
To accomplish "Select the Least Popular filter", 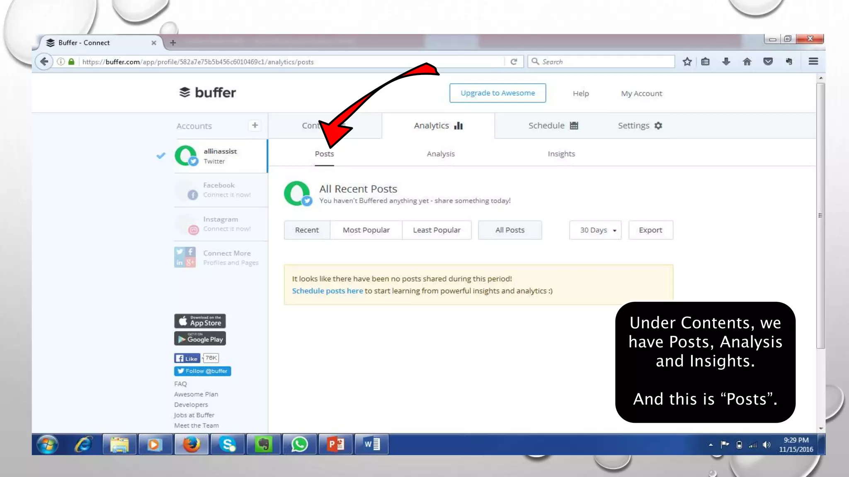I will click(x=437, y=230).
